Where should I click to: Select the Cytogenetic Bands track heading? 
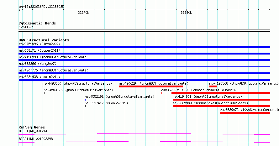(37, 23)
